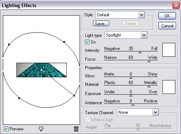This screenshot has height=134, width=181.
Task: Toggle the Preview checkbox
Action: click(x=6, y=129)
